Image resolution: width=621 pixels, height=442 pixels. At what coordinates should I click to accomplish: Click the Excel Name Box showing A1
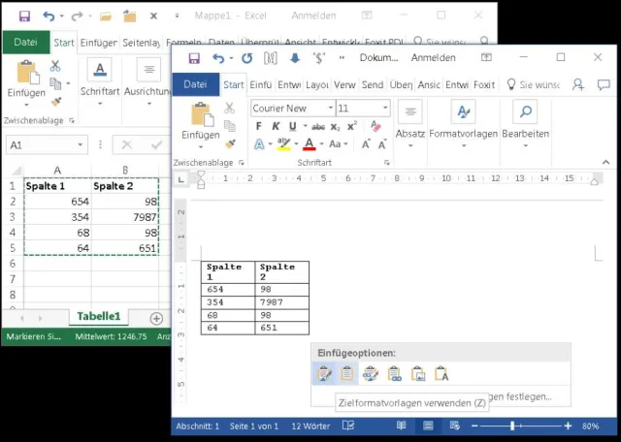(x=39, y=144)
